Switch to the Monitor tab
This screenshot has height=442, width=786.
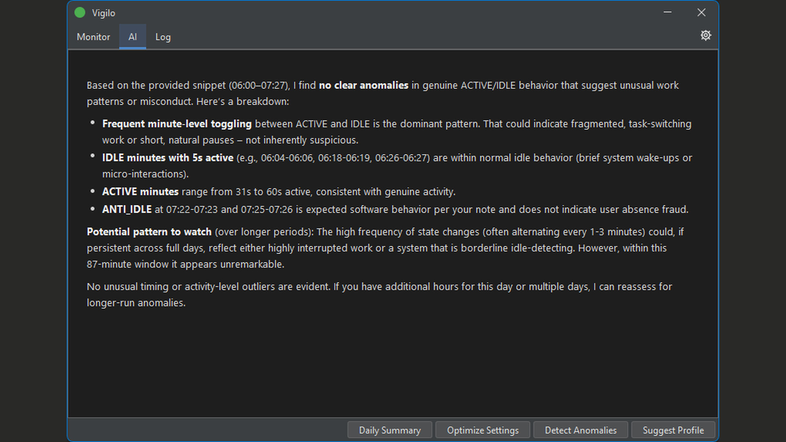tap(93, 37)
